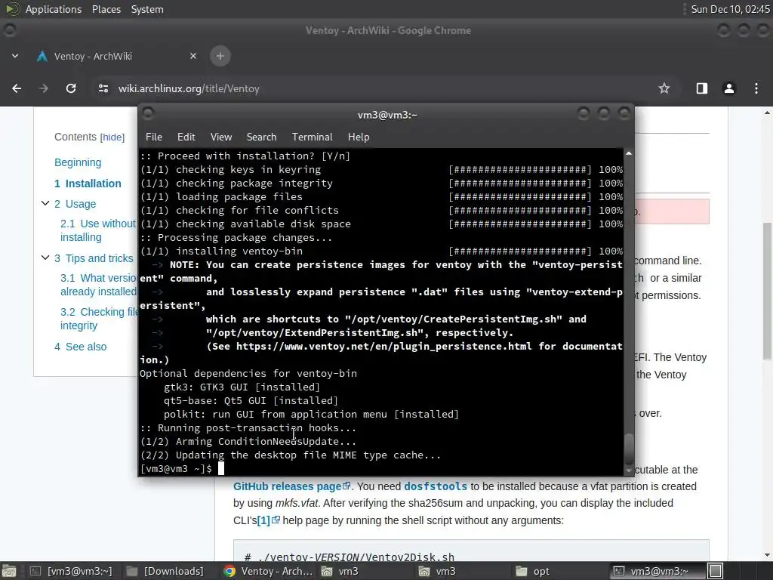Jump to 1 Installation section
This screenshot has height=580, width=773.
click(88, 184)
